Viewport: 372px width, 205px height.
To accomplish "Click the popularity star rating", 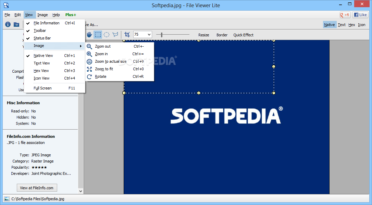I will coord(39,167).
